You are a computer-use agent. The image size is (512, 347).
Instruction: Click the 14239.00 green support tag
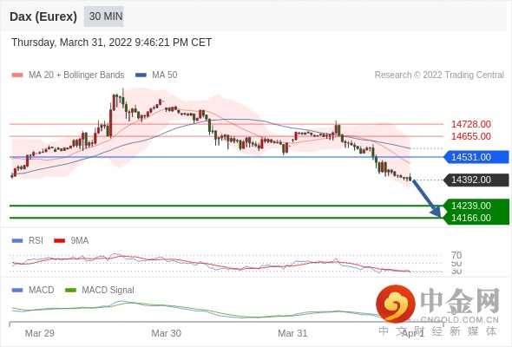point(476,206)
